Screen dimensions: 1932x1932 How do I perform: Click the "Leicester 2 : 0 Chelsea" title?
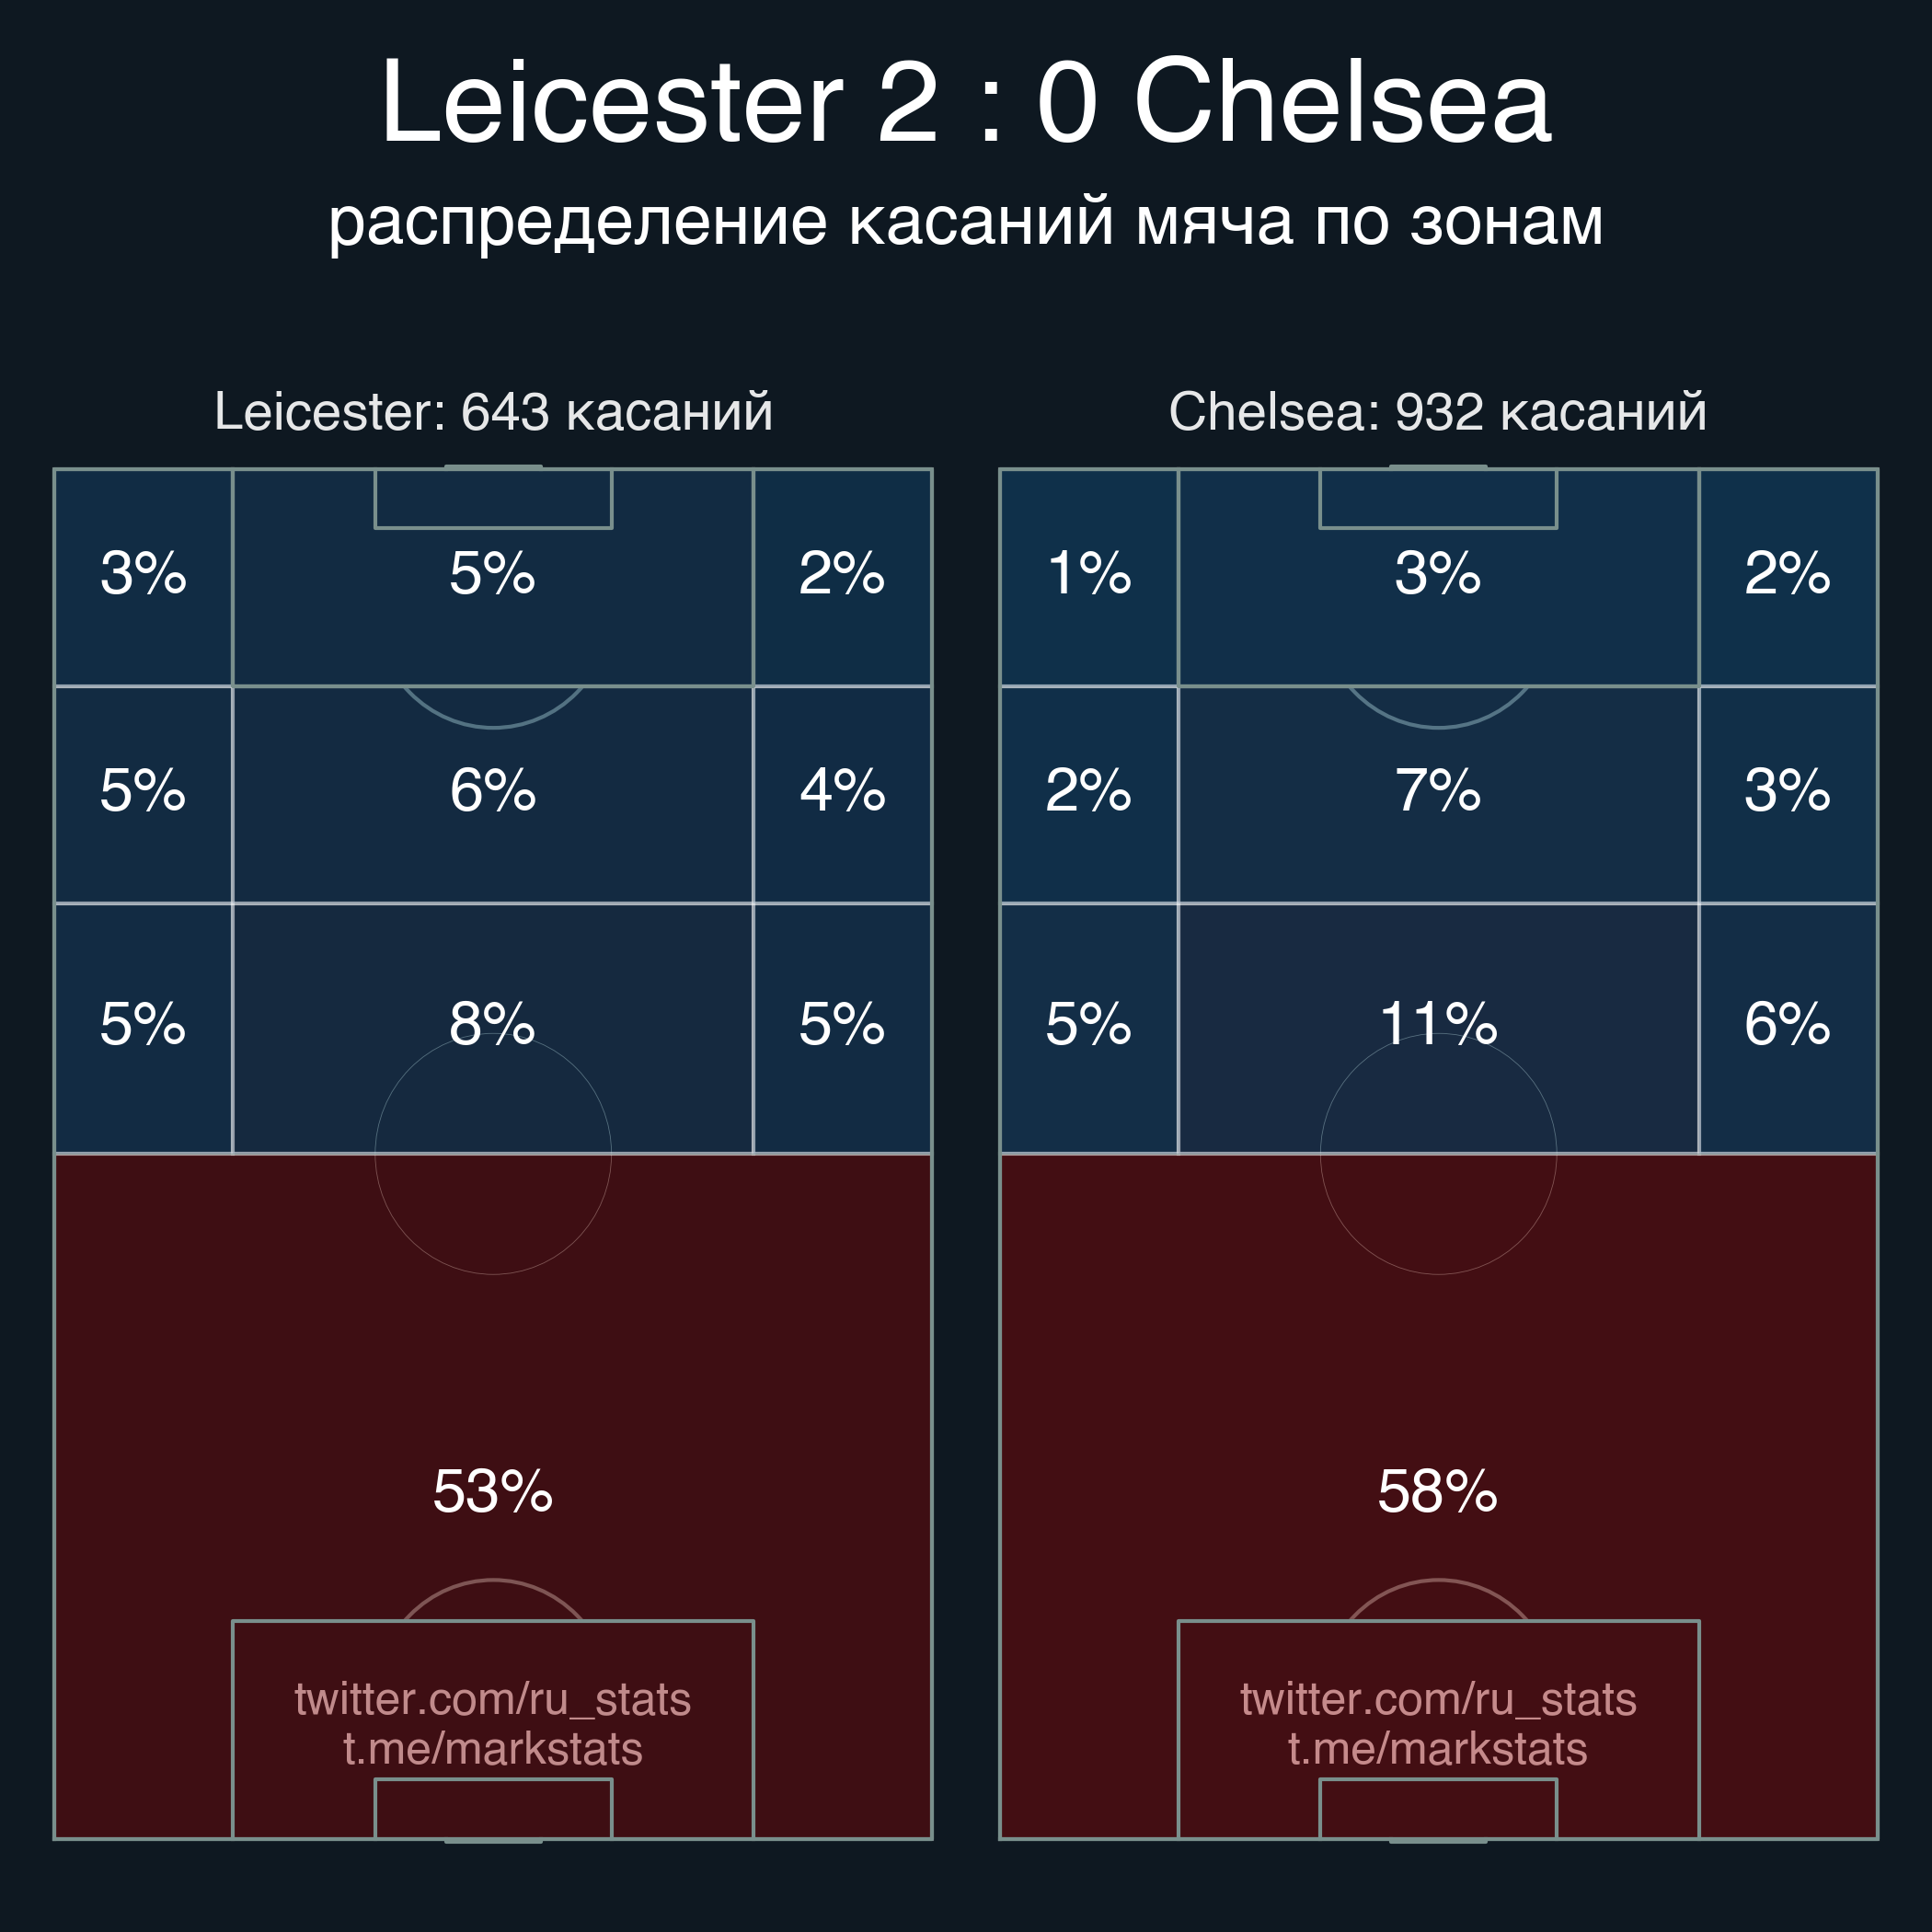point(966,103)
